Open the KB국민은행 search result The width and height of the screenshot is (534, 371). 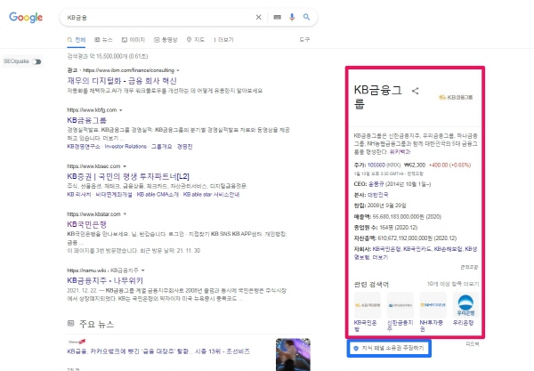pyautogui.click(x=87, y=224)
